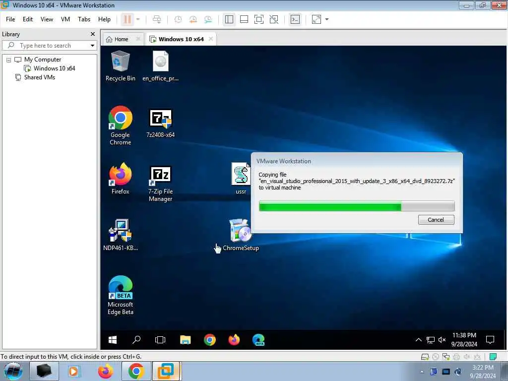The height and width of the screenshot is (381, 508).
Task: Open Task View in guest taskbar
Action: 160,340
